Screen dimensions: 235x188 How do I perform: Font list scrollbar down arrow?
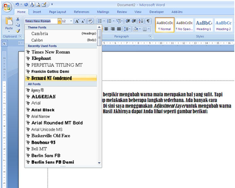click(x=99, y=163)
